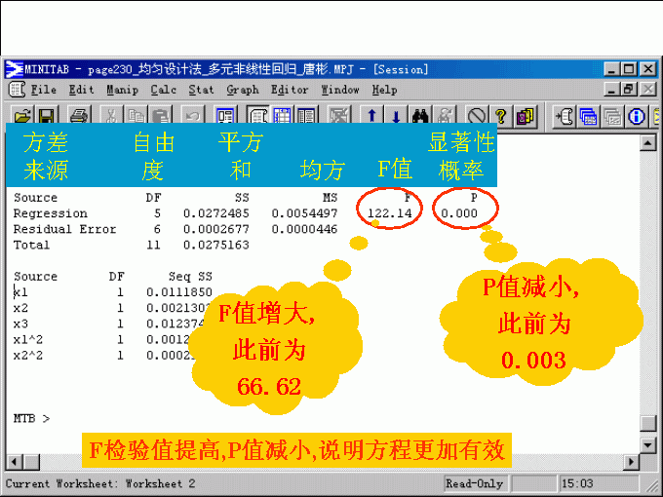Open the Calc menu
The width and height of the screenshot is (663, 497).
pyautogui.click(x=163, y=90)
